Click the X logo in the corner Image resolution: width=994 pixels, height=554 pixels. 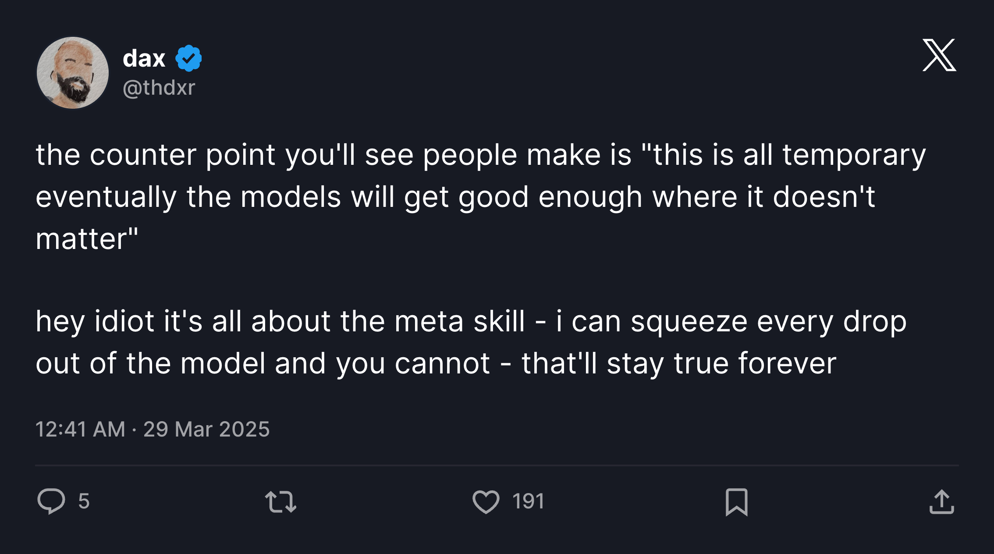tap(939, 55)
